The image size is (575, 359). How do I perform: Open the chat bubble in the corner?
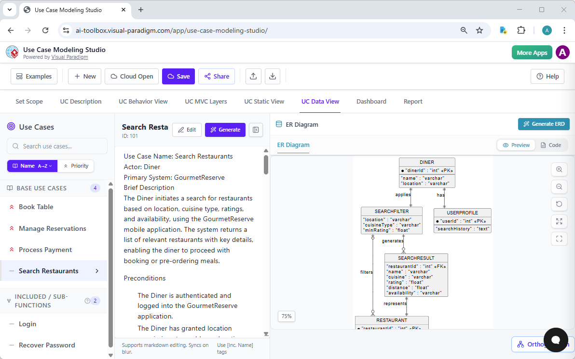pos(556,340)
